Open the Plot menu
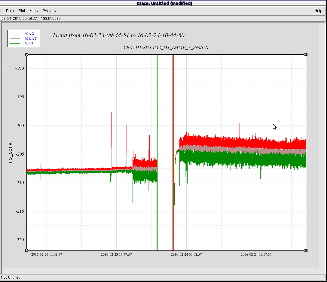Image resolution: width=327 pixels, height=282 pixels. [22, 11]
